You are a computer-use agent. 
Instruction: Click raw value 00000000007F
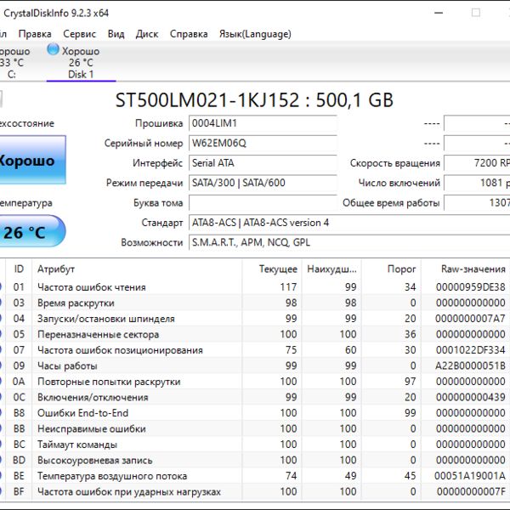(x=471, y=491)
